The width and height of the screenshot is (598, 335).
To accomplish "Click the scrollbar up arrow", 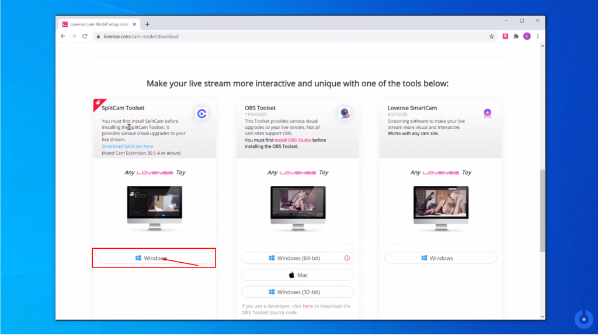I will [x=543, y=45].
